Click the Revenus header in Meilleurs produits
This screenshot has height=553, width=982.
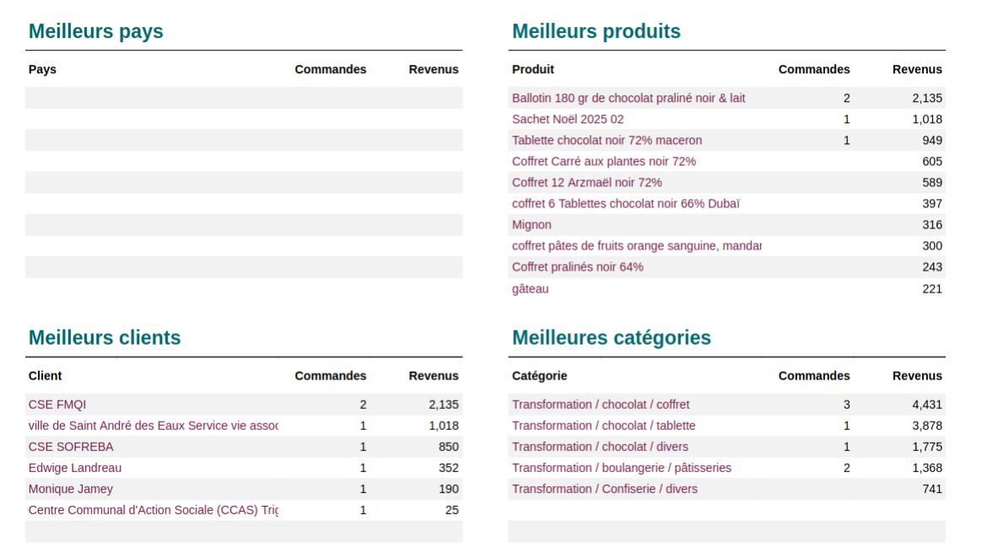coord(917,70)
